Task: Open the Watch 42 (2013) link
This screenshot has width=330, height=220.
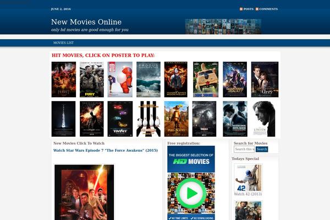Action: (248, 194)
